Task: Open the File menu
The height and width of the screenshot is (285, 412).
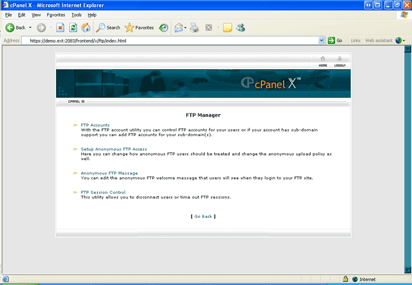Action: pos(8,15)
